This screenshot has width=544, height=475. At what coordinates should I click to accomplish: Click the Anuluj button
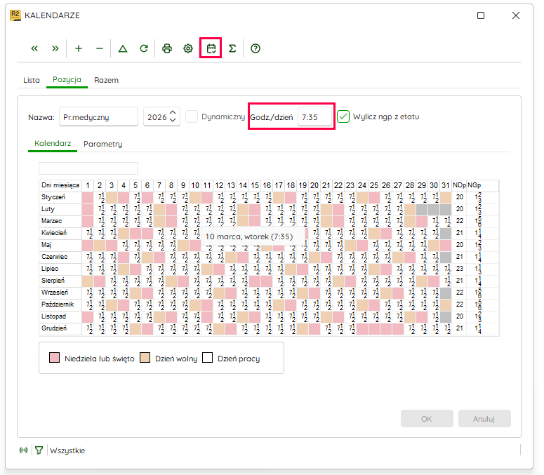tap(484, 419)
